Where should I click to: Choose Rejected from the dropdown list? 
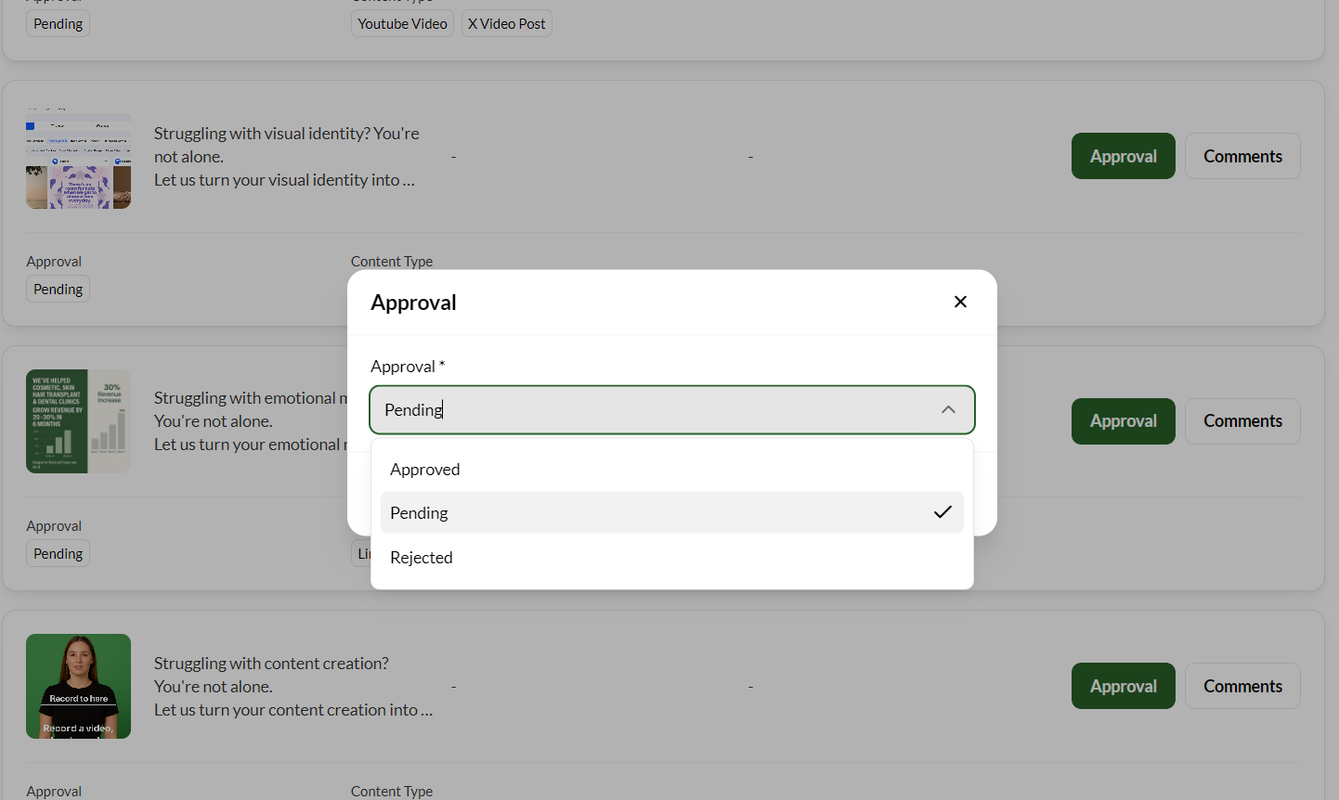pos(422,558)
